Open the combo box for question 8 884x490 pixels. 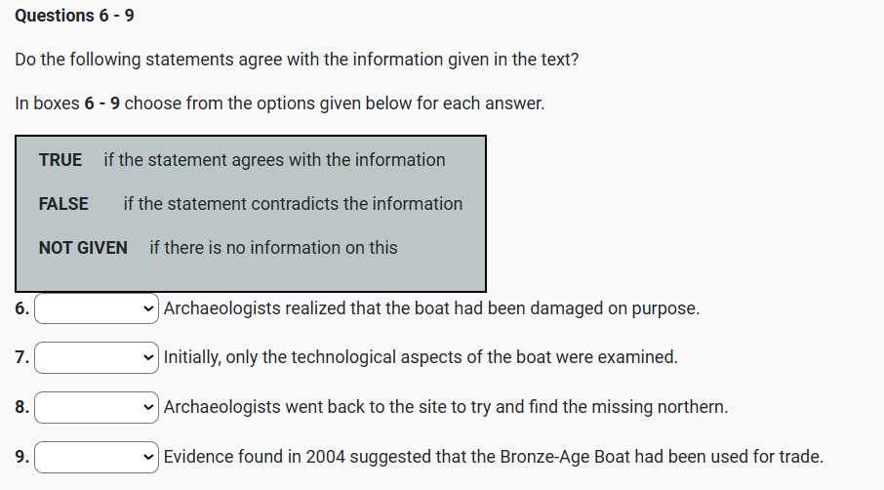96,406
